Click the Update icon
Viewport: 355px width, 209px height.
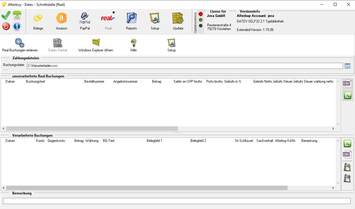(178, 22)
